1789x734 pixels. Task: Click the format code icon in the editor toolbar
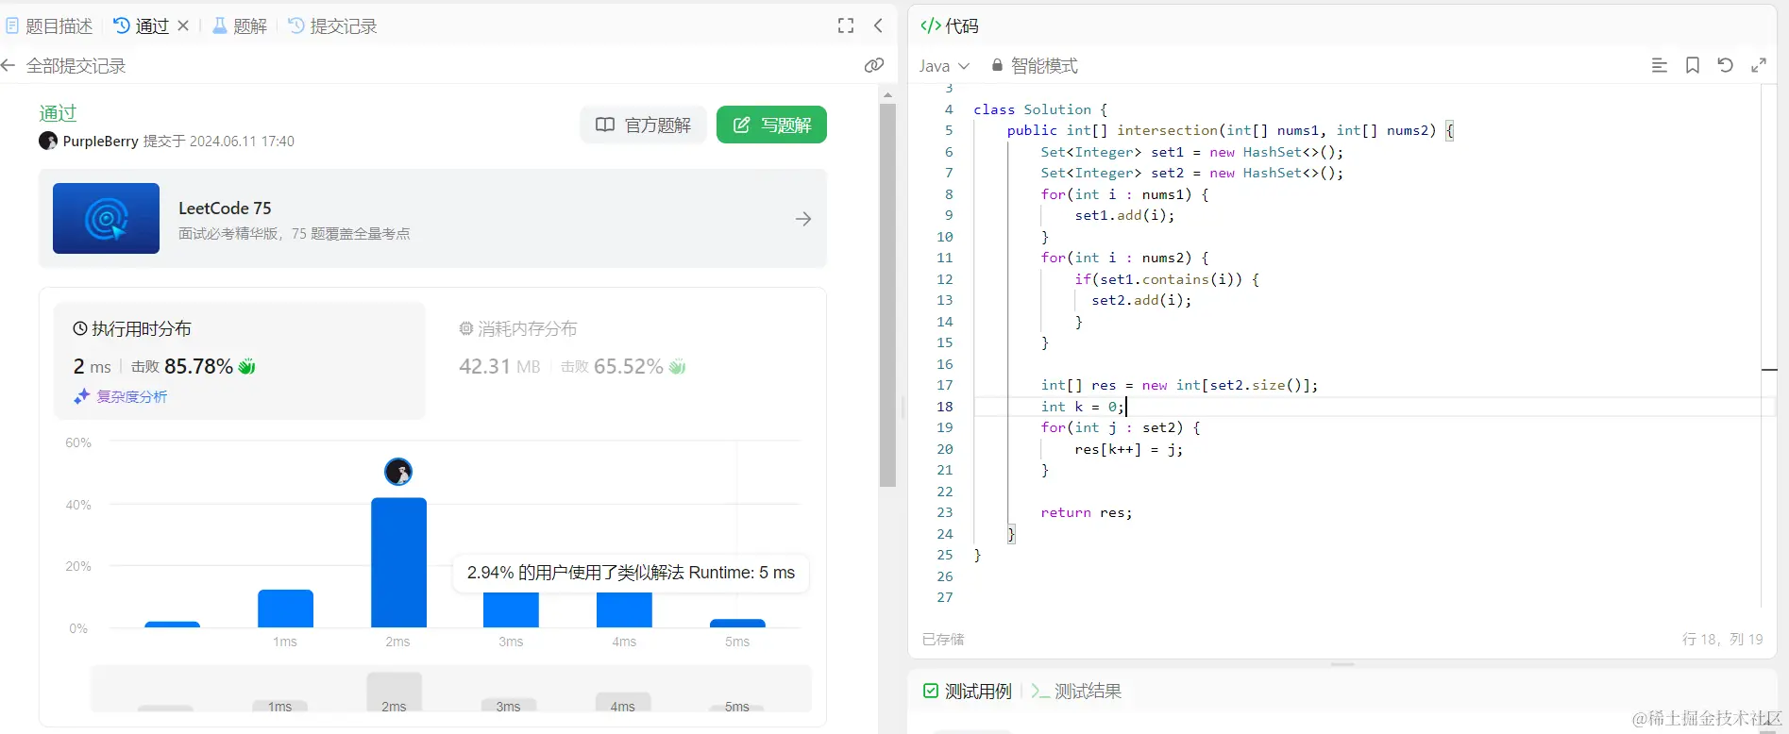(x=1659, y=65)
